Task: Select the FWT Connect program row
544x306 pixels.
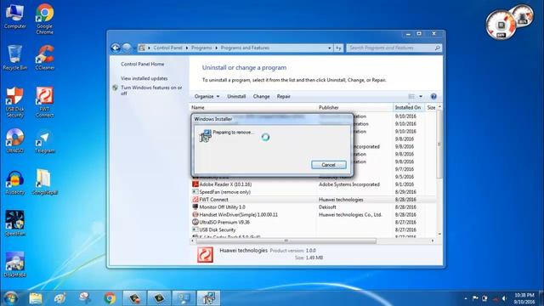Action: pyautogui.click(x=313, y=200)
